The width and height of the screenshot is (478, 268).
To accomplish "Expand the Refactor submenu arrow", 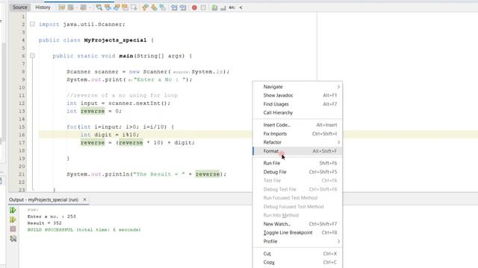I will (338, 142).
